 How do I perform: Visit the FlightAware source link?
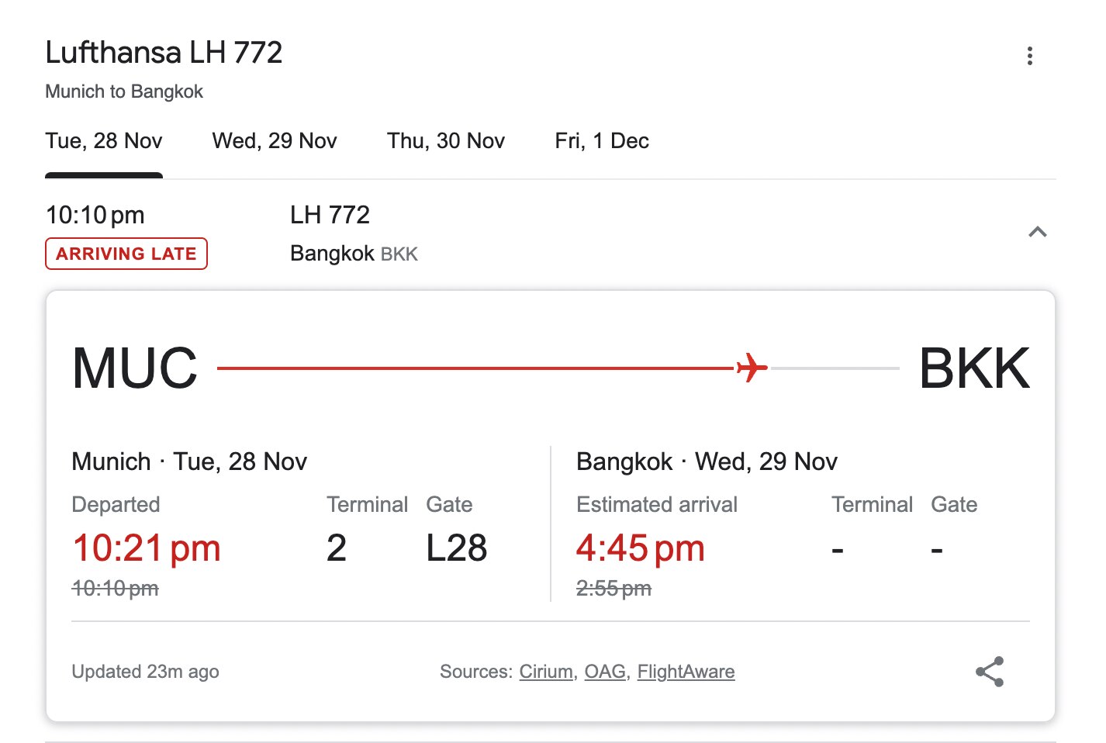(686, 672)
